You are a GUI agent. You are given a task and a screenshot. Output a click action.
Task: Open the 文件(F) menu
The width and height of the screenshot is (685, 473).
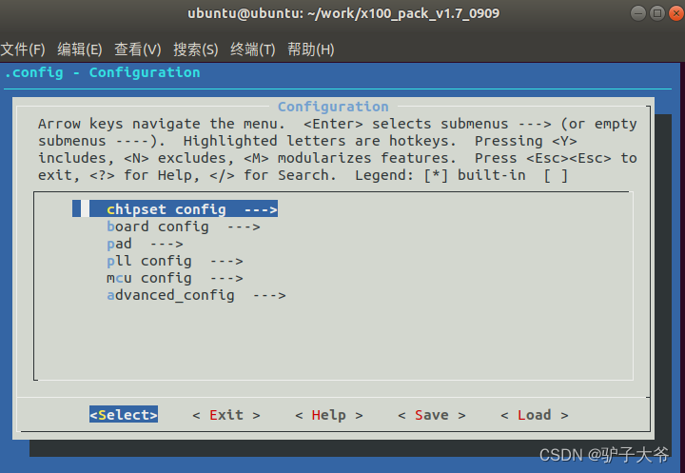tap(23, 49)
